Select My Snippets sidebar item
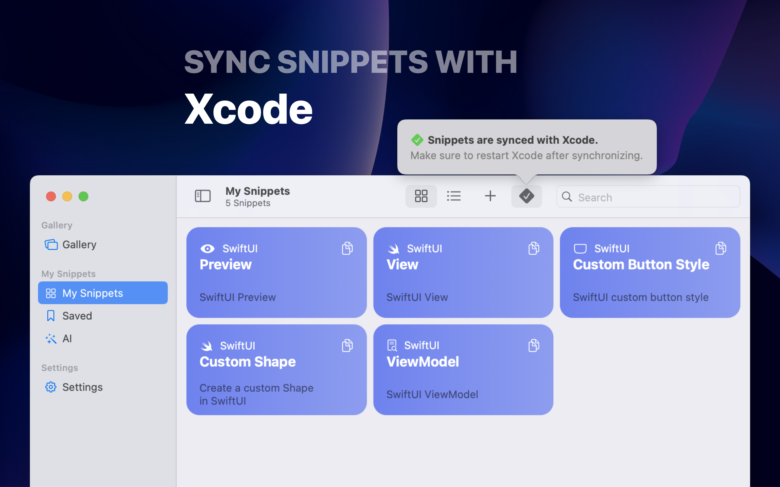The width and height of the screenshot is (780, 487). tap(102, 293)
